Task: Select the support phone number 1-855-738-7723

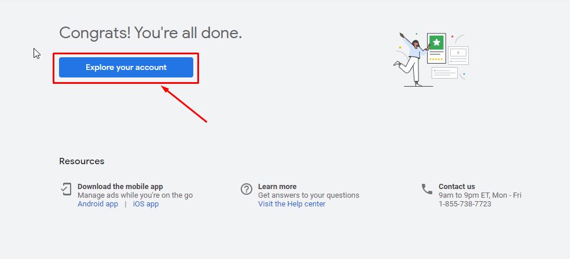Action: coord(465,204)
